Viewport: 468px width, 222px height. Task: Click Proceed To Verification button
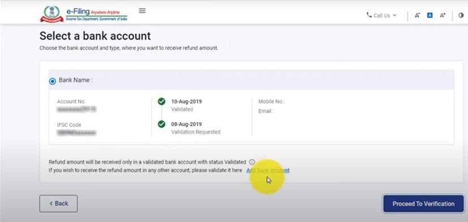[423, 204]
